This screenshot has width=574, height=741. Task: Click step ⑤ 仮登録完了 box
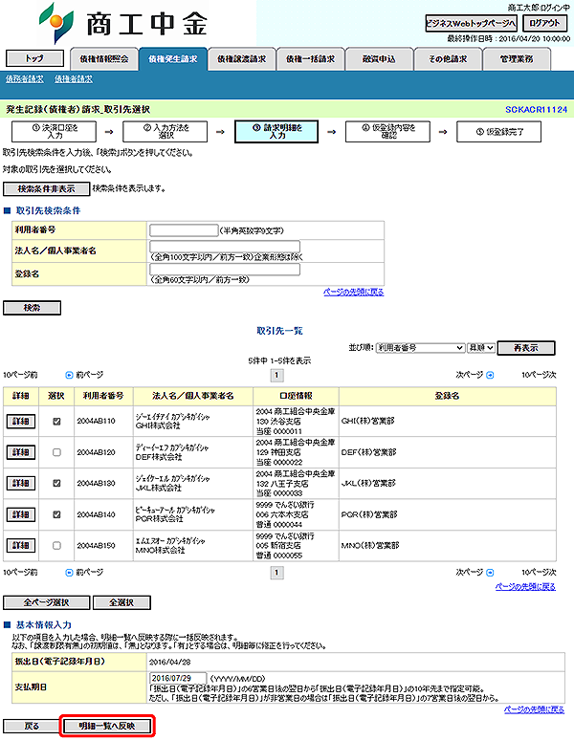click(x=498, y=131)
